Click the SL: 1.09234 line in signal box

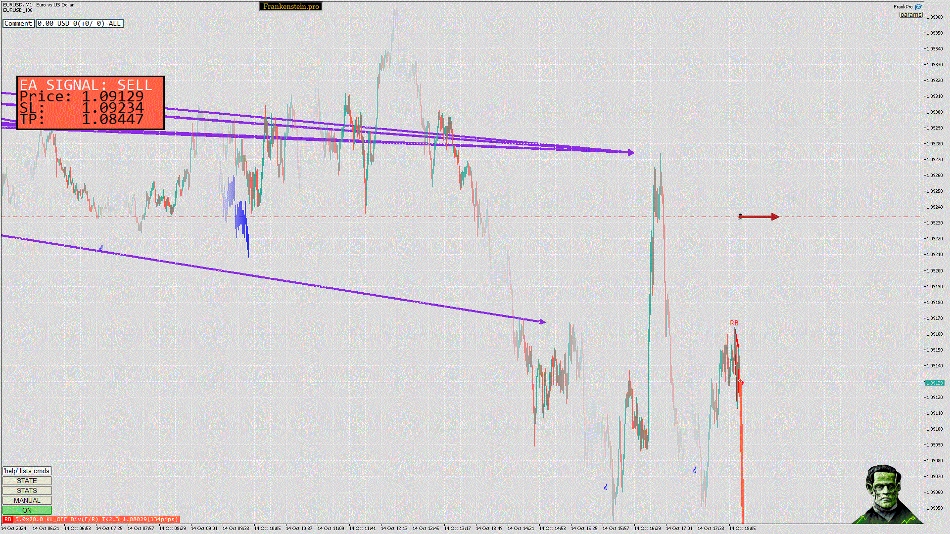click(x=82, y=108)
